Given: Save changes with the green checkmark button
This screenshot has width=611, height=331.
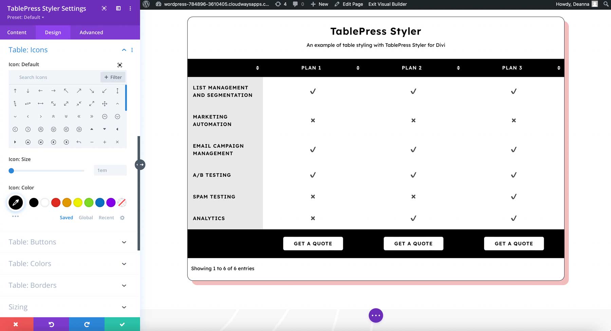Looking at the screenshot, I should [x=122, y=324].
